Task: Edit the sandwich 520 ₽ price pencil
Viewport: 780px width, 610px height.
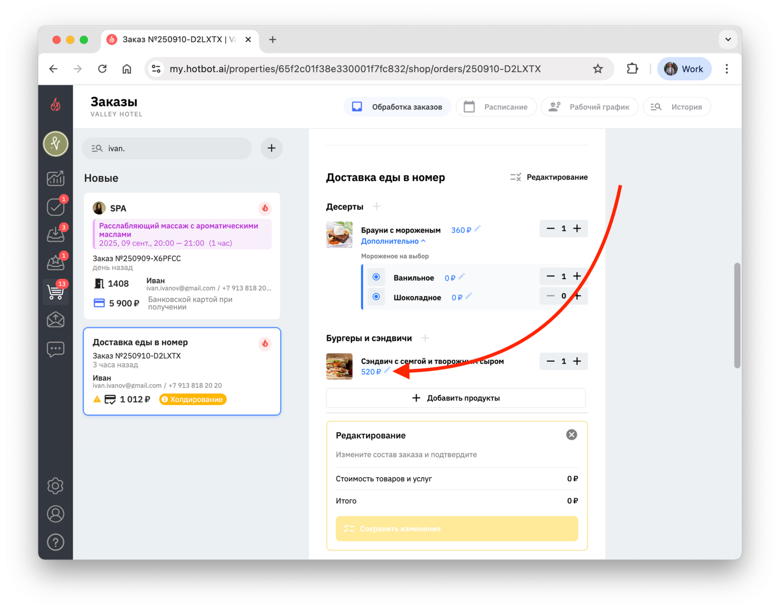Action: pos(388,370)
